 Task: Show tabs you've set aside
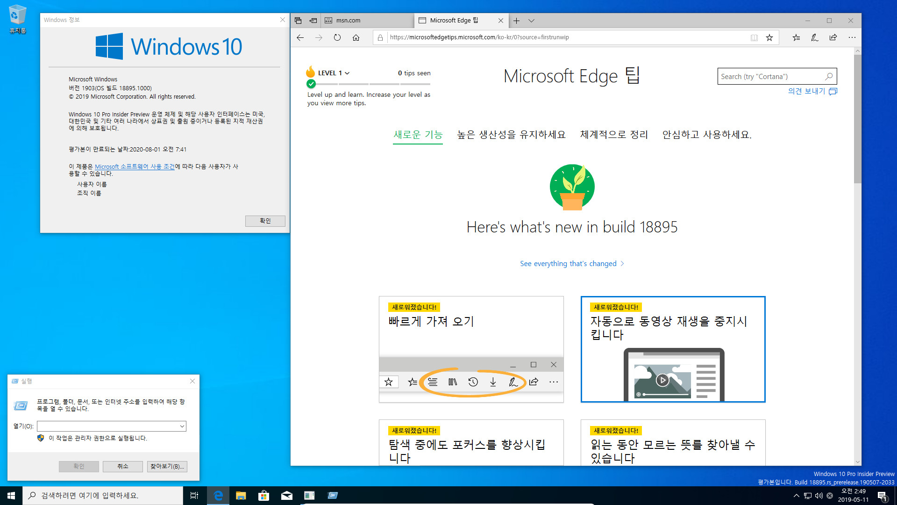coord(298,21)
